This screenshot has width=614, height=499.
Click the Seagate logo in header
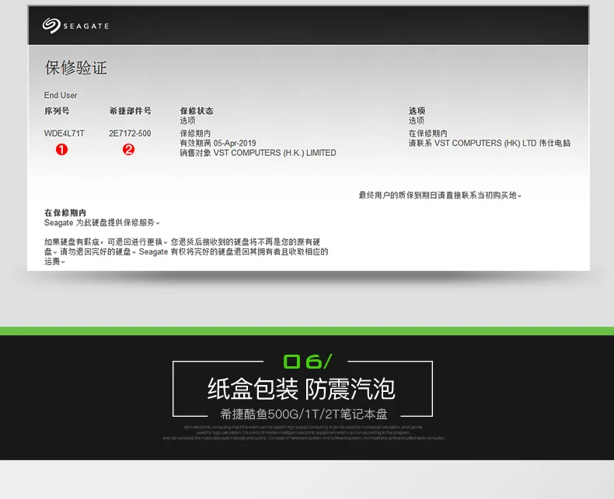(75, 26)
